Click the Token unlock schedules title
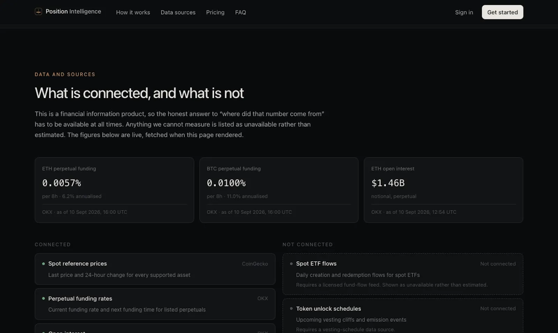This screenshot has height=333, width=558. [x=329, y=309]
